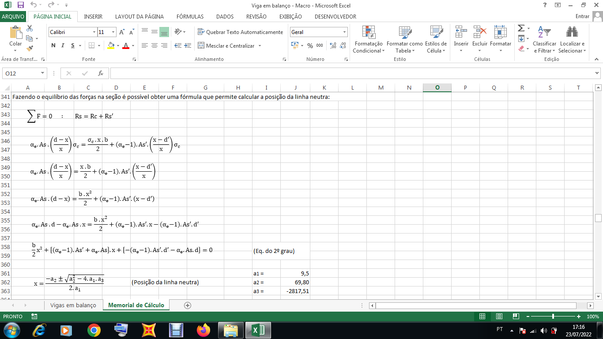Screen dimensions: 603x339
Task: Cut selection with the scissors icon
Action: pyautogui.click(x=30, y=28)
